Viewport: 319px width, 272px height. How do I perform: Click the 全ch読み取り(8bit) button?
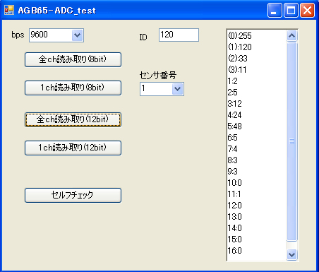tap(73, 59)
